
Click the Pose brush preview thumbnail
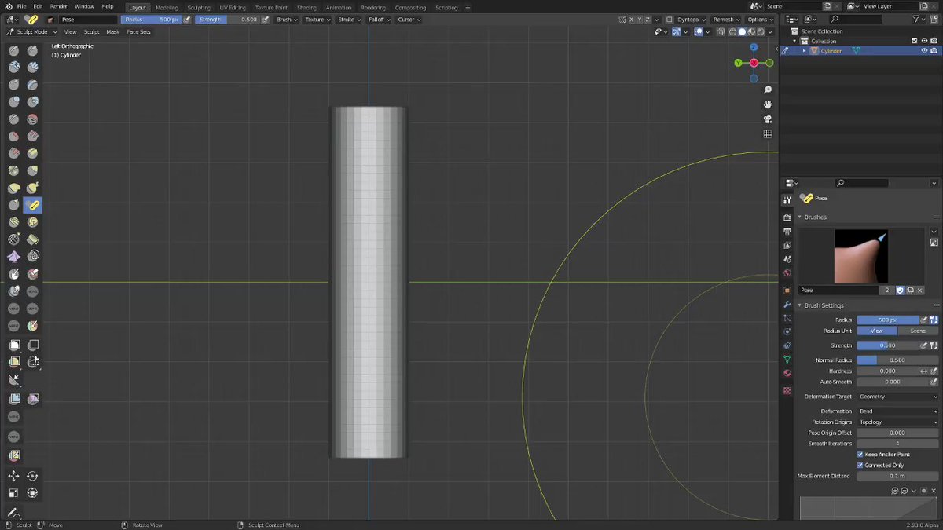[x=861, y=256]
